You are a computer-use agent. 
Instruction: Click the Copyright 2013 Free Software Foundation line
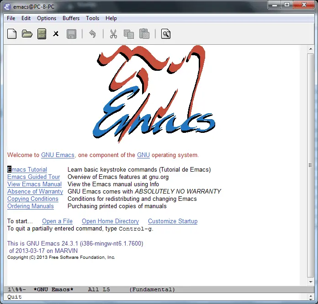[61, 257]
